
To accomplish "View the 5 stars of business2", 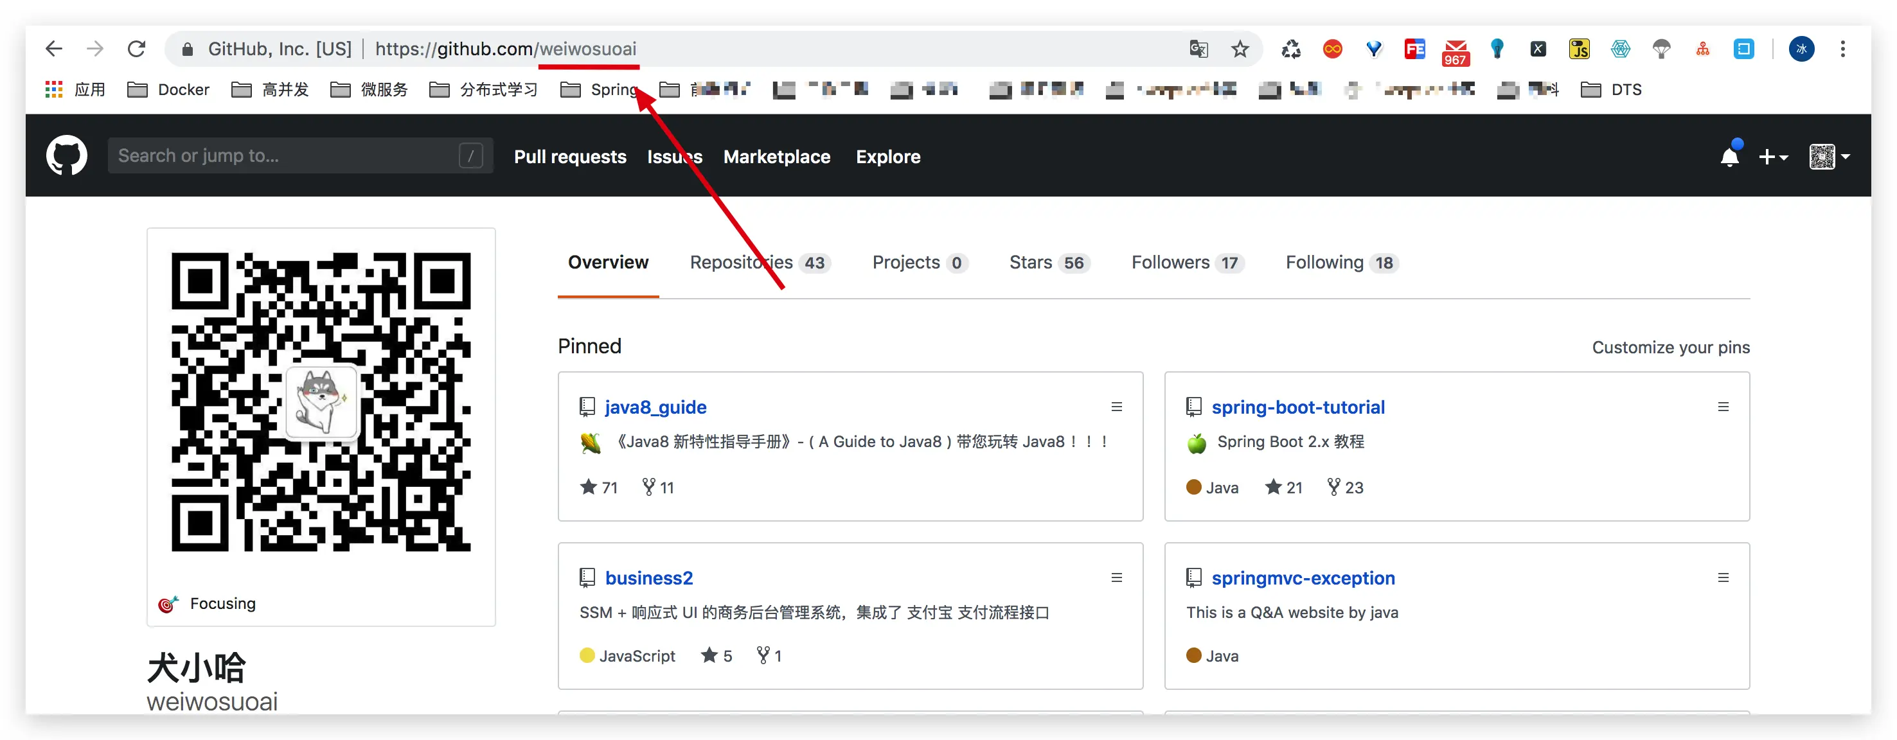I will pos(717,655).
